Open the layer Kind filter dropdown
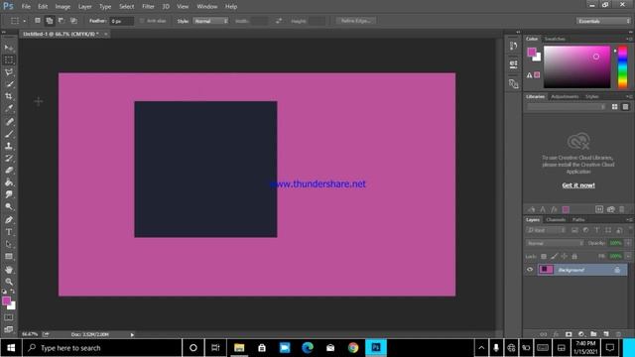This screenshot has width=635, height=357. tap(546, 230)
